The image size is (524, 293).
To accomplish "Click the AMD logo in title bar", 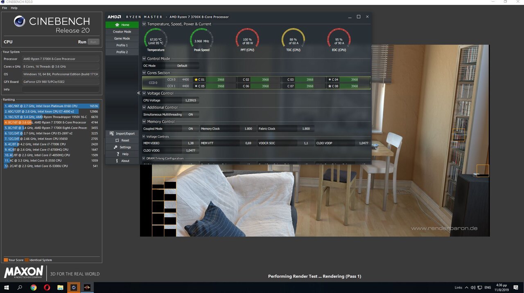I will tap(114, 17).
